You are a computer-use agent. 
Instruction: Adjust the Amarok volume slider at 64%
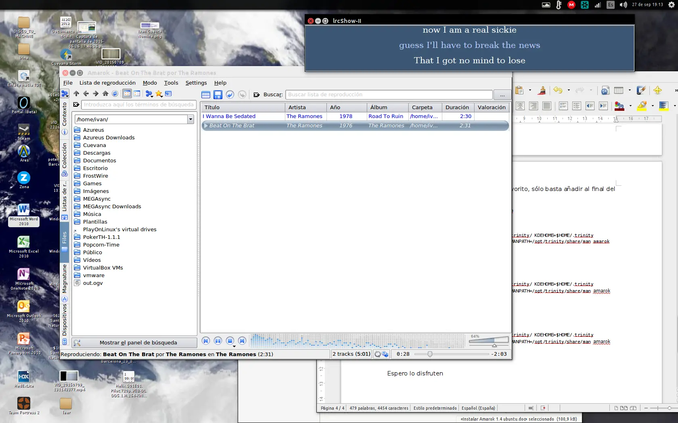point(489,341)
